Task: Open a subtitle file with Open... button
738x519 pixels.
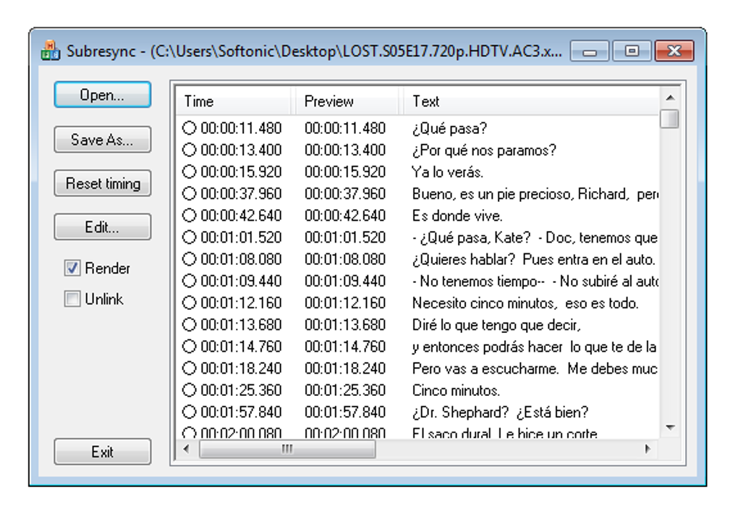Action: click(102, 95)
